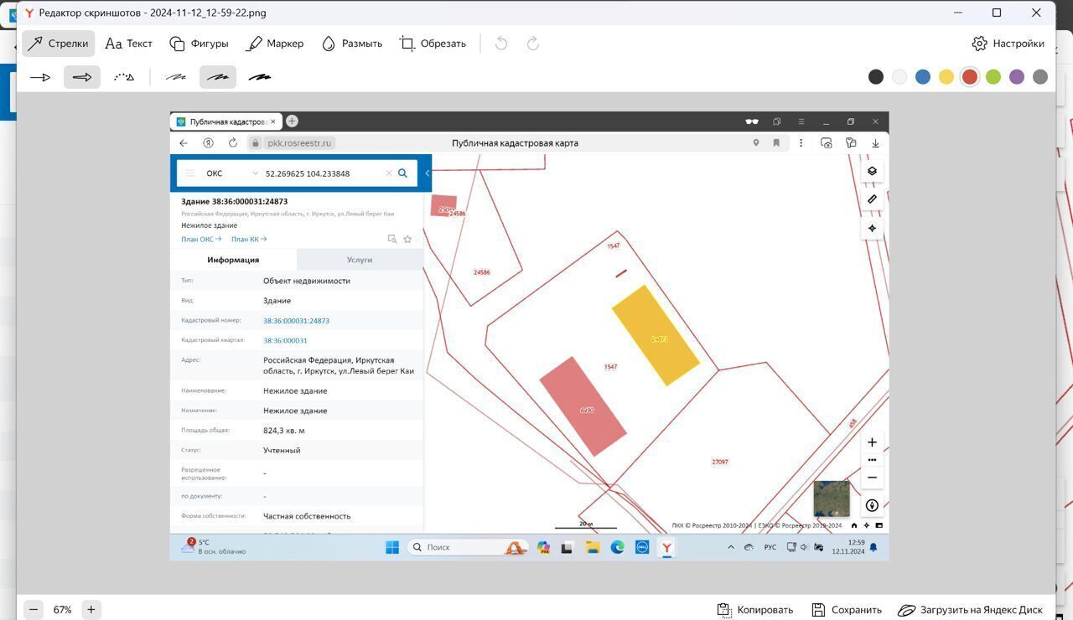Select the Blur (Размыть) tool

coord(352,44)
